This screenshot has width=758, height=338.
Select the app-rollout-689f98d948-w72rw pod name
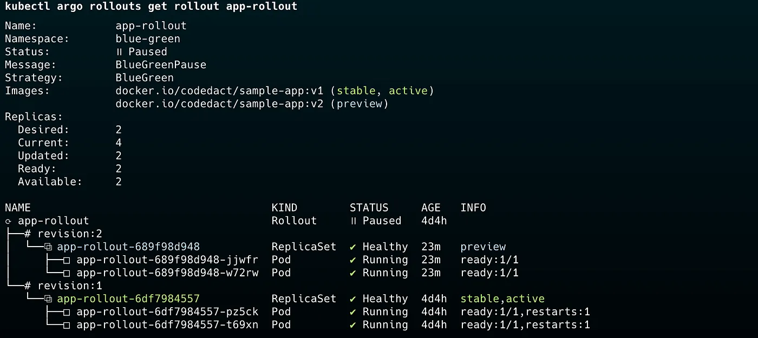pyautogui.click(x=167, y=273)
